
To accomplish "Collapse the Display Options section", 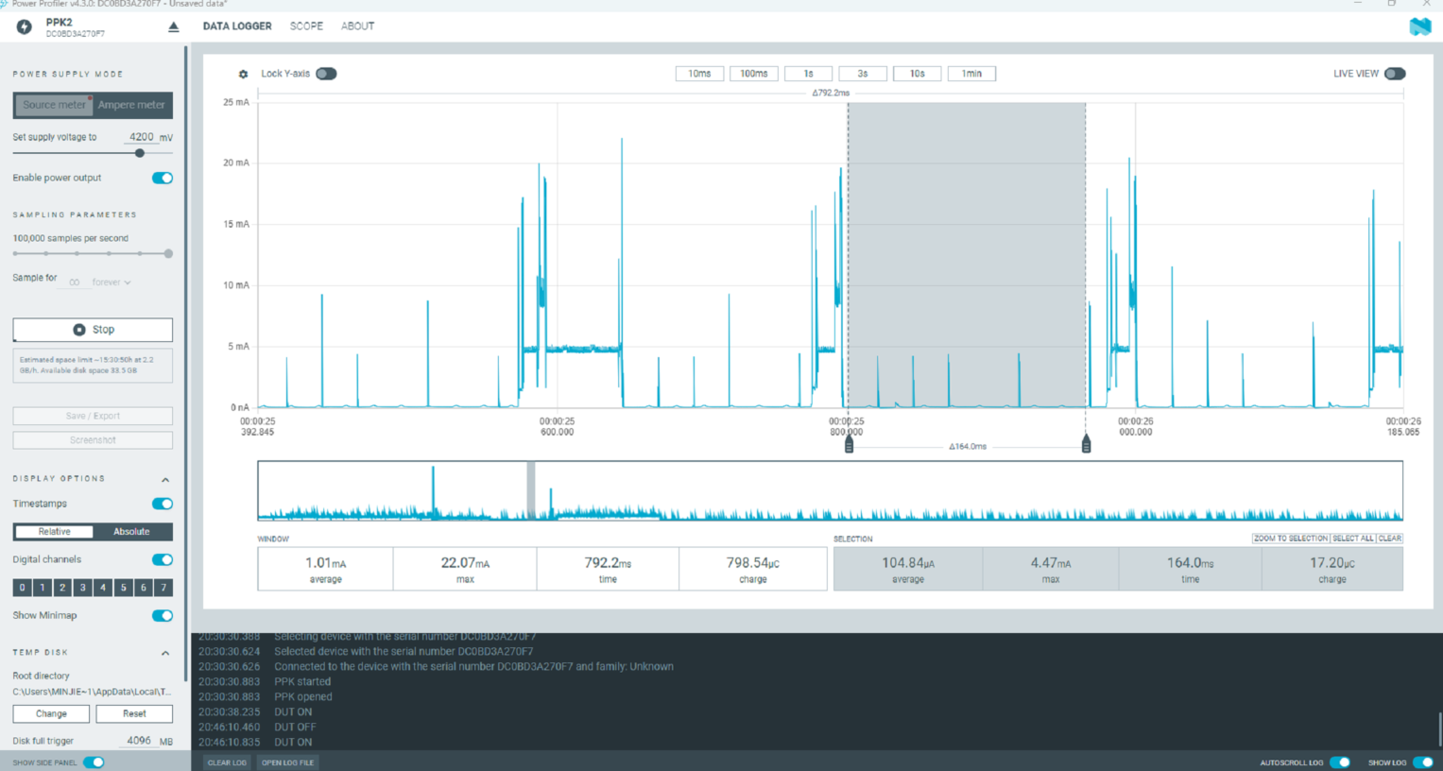I will 165,479.
